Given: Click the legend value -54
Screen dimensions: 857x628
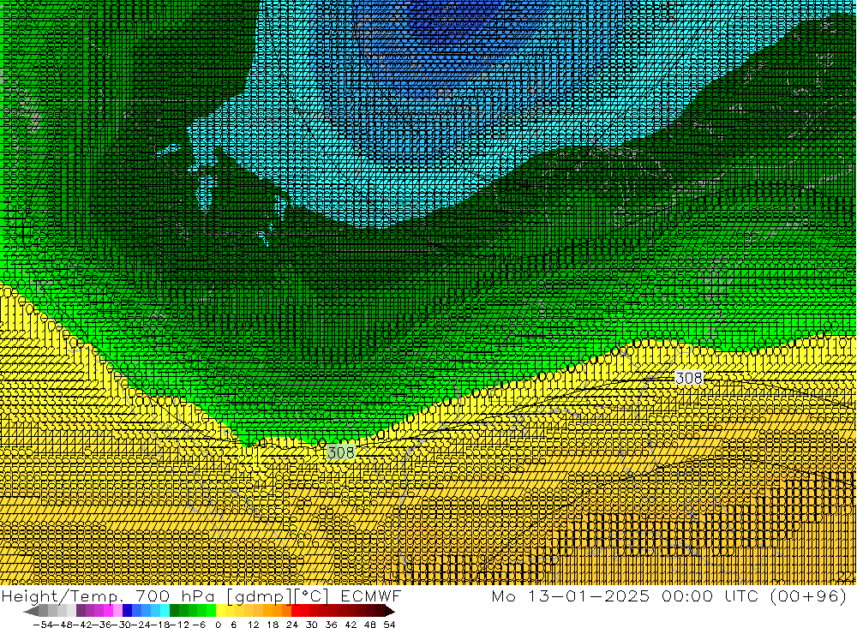Looking at the screenshot, I should coord(44,625).
